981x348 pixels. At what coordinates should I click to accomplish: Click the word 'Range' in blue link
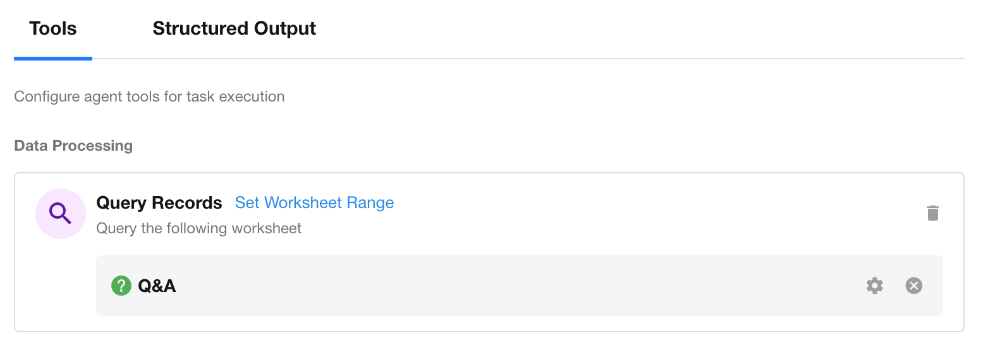click(x=371, y=202)
